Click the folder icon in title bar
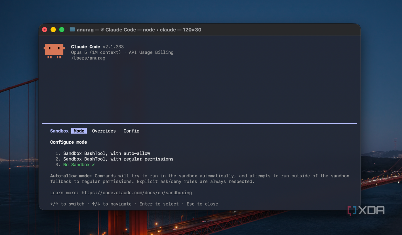The image size is (402, 235). [72, 30]
